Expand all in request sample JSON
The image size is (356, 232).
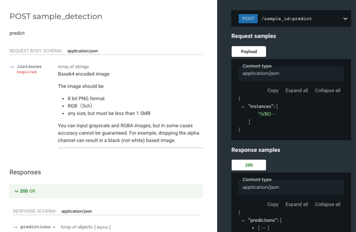pos(297,90)
